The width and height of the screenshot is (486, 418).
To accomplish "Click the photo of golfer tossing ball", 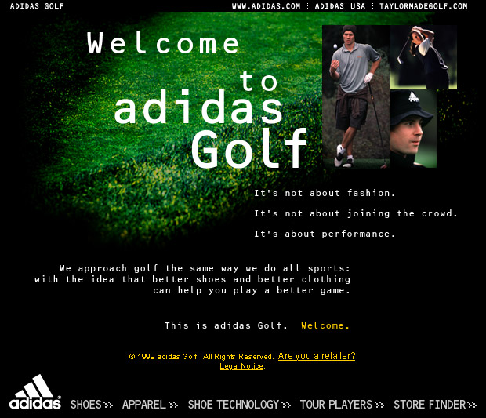I will point(356,96).
